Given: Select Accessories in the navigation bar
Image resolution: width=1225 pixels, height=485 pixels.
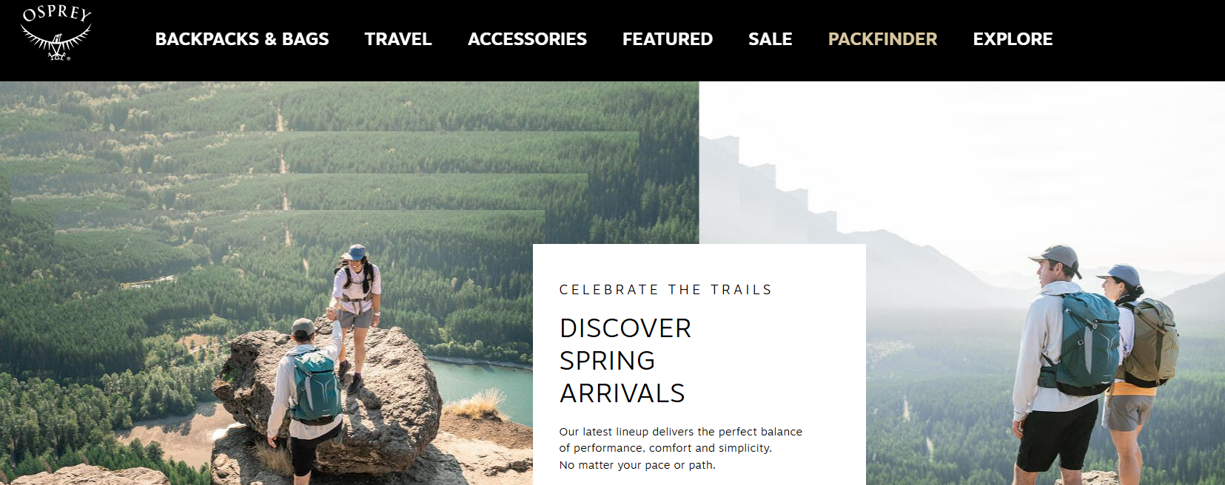Looking at the screenshot, I should [527, 39].
